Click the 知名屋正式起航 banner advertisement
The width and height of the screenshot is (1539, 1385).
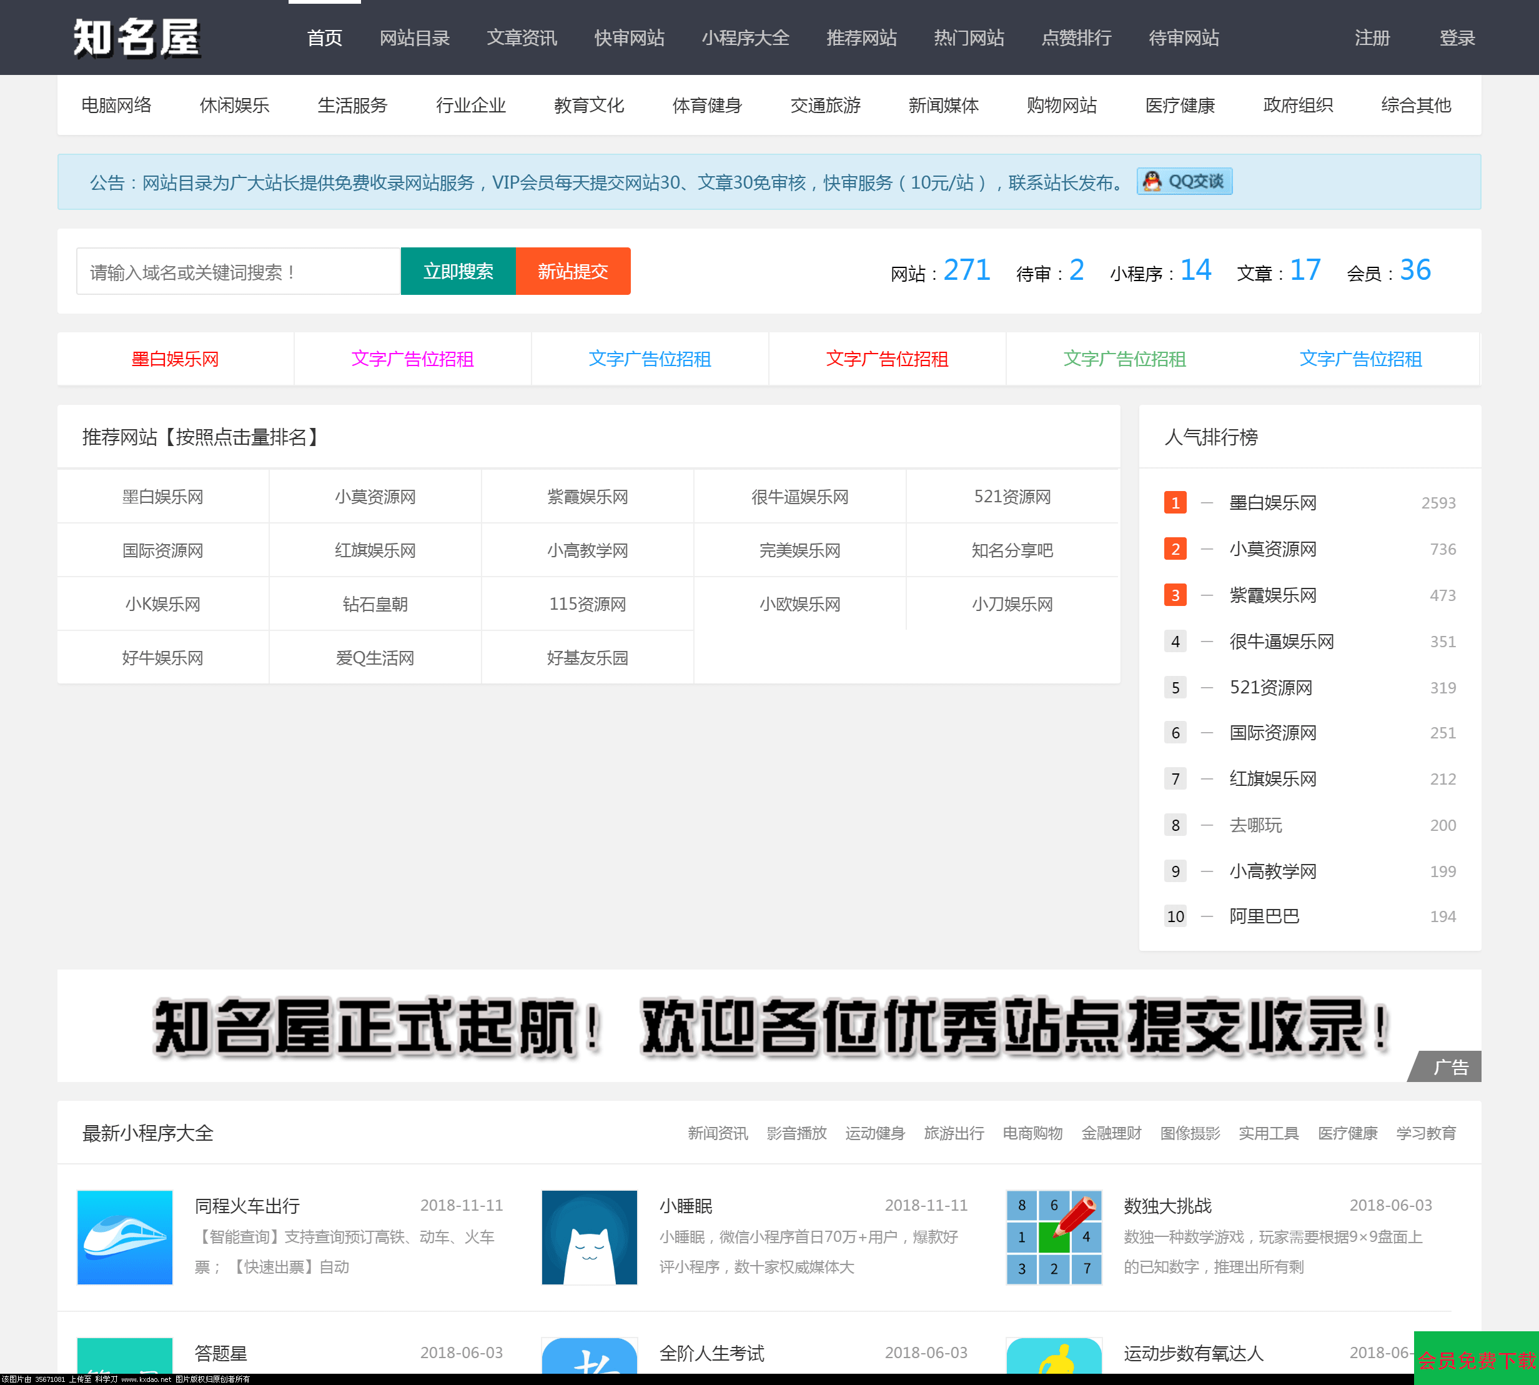point(768,1025)
